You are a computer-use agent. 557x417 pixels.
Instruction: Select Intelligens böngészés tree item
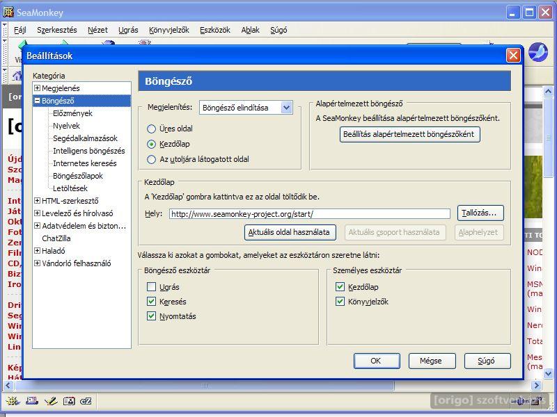tap(89, 151)
